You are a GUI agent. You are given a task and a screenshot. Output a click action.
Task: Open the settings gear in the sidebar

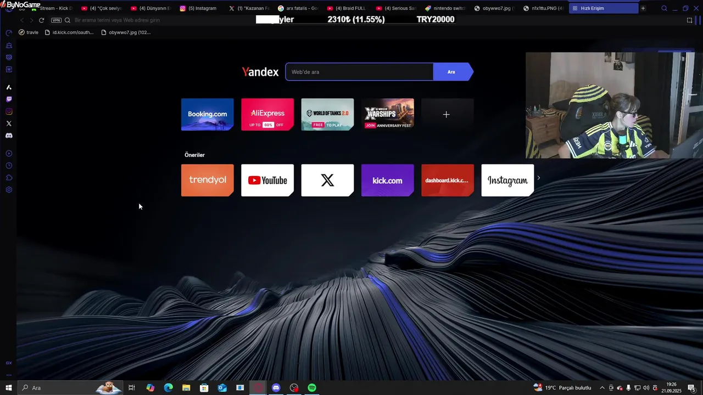pos(9,190)
